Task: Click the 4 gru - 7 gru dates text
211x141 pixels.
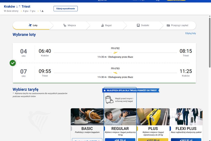Action: (x=29, y=11)
